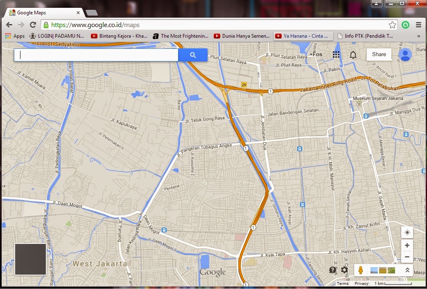Click the Jl. Kh. Hasyim Ashari label
Screen dimensions: 427x289
(349, 251)
